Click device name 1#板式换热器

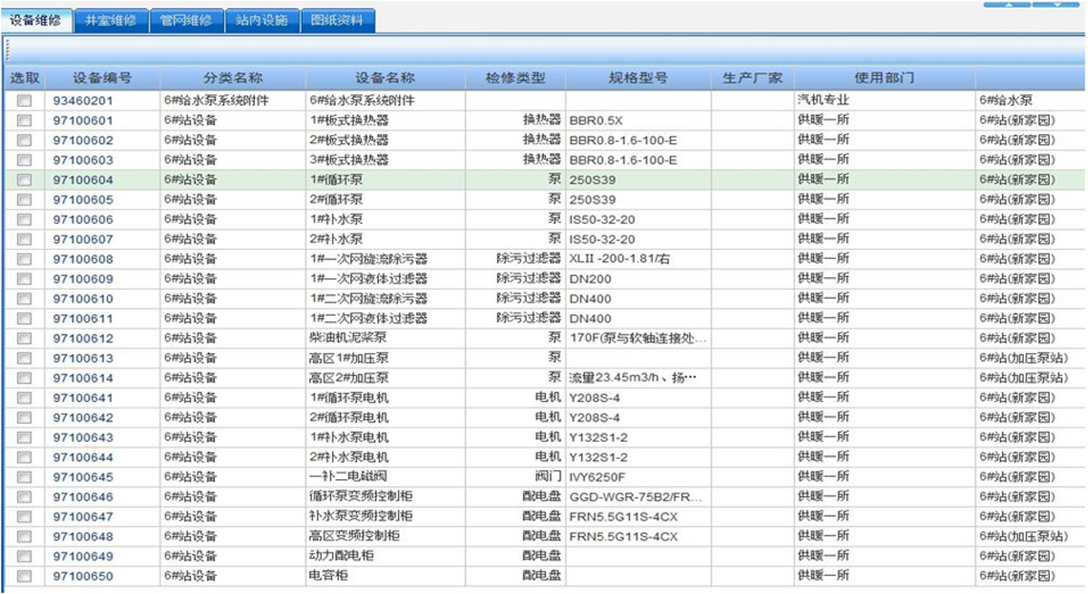tap(349, 120)
